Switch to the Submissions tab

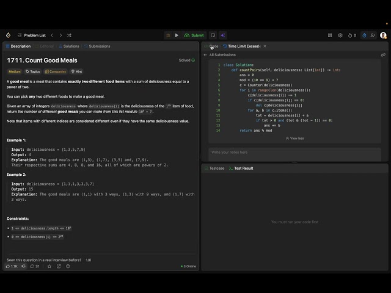[97, 46]
